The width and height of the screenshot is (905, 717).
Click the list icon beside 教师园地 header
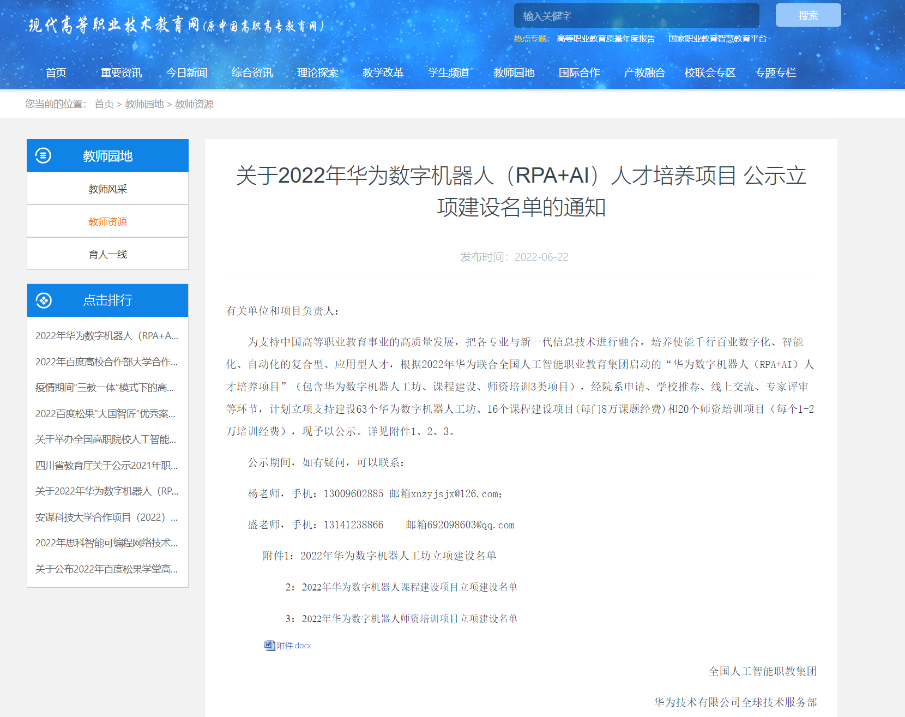(43, 156)
